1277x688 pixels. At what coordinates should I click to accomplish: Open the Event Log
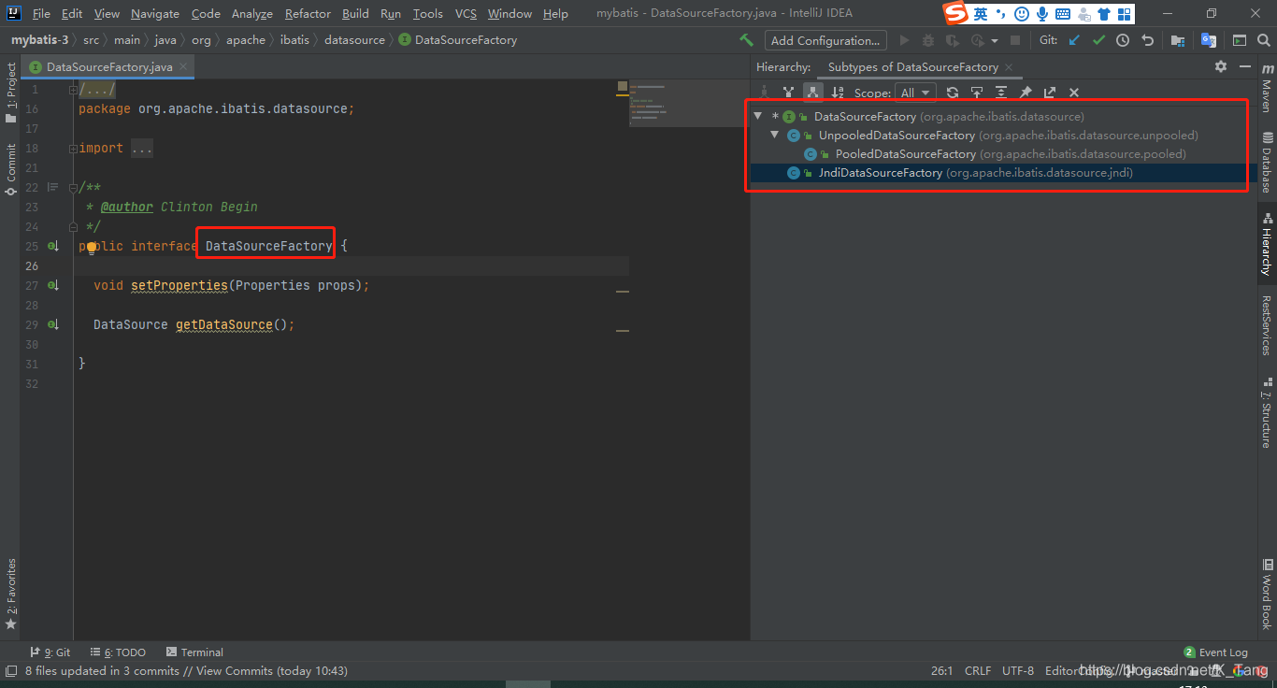pos(1215,652)
